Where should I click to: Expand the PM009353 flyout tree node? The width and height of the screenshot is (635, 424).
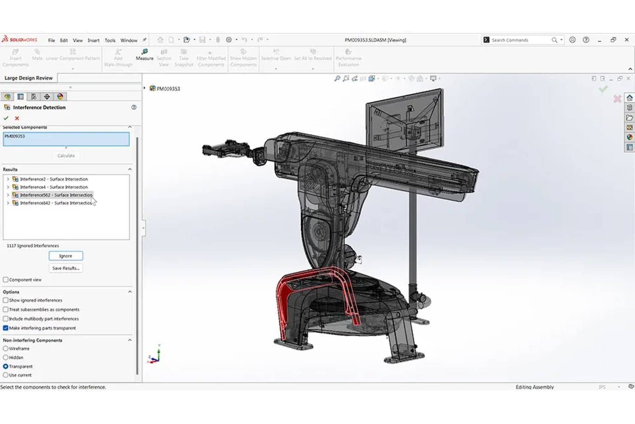click(x=145, y=88)
